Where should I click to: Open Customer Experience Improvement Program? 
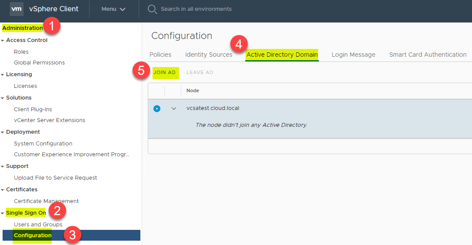[x=72, y=155]
